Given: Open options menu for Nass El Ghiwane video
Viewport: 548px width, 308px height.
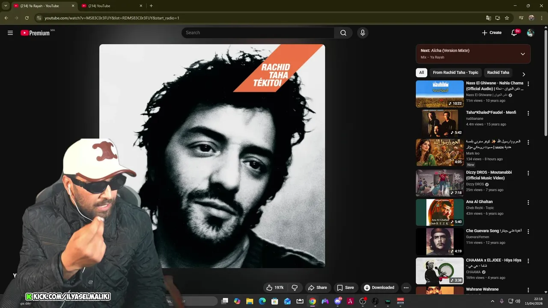Looking at the screenshot, I should point(528,84).
